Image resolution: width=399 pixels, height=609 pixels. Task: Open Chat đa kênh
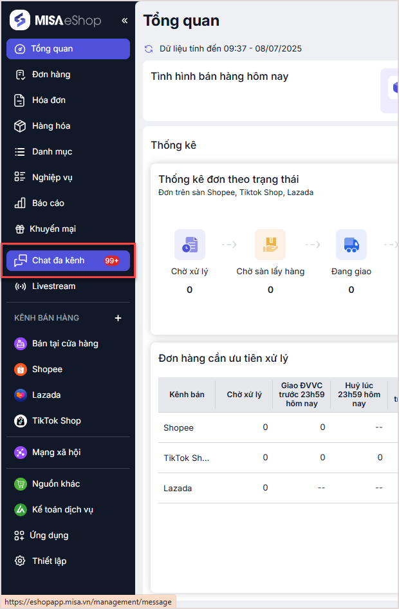pyautogui.click(x=68, y=261)
